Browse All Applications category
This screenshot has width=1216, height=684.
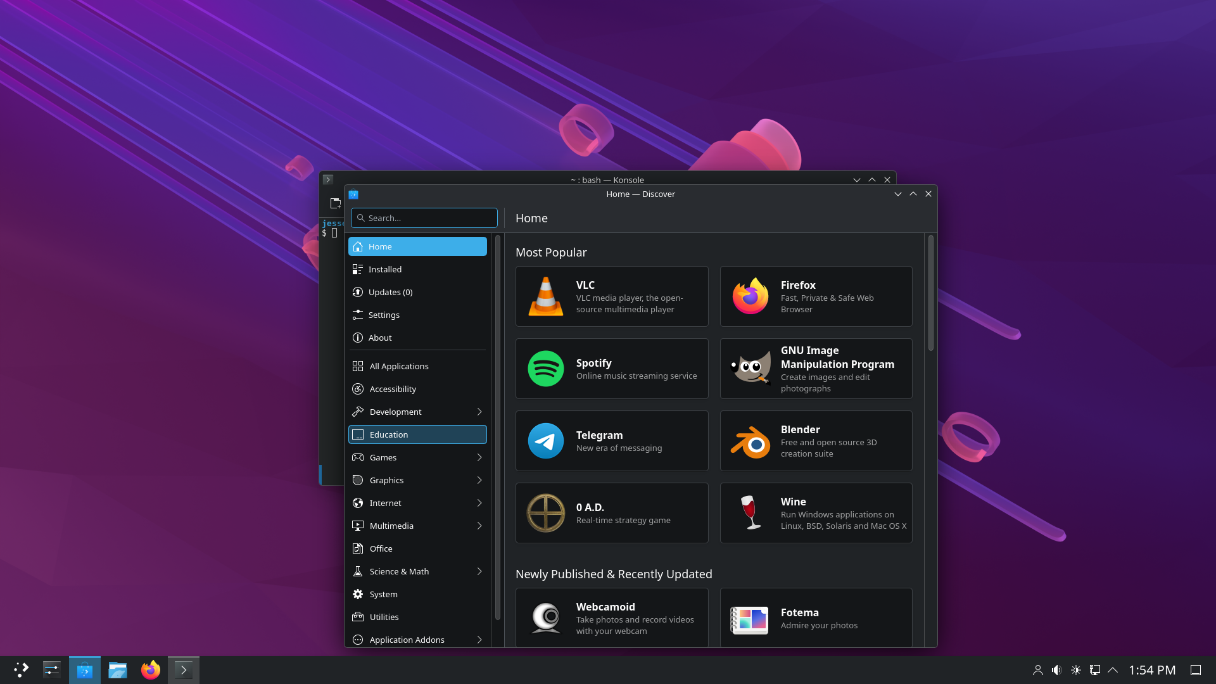click(x=417, y=366)
